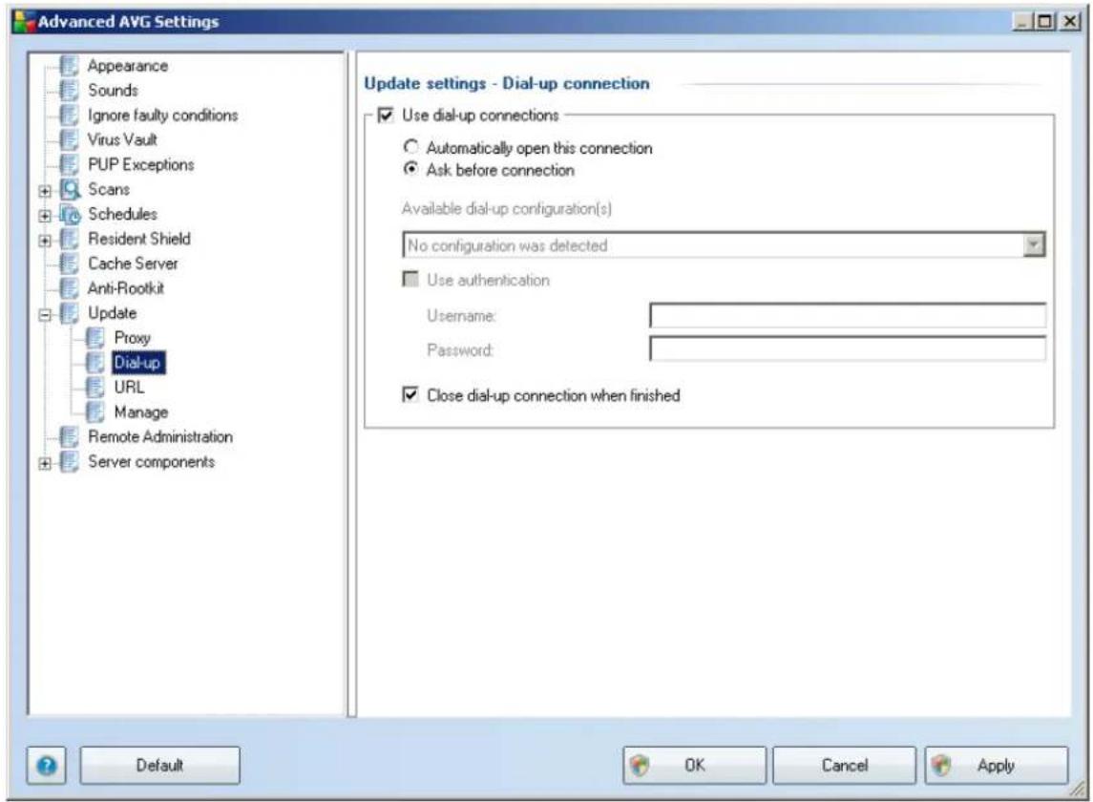
Task: Expand the Schedules tree node
Action: [45, 216]
